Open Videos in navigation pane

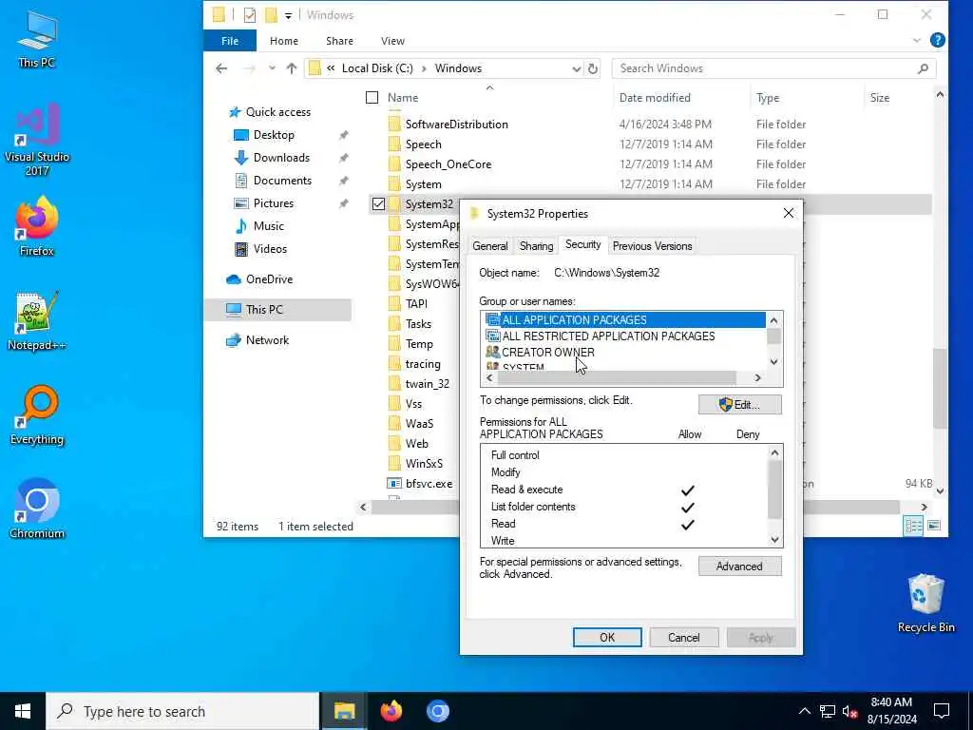click(x=270, y=249)
